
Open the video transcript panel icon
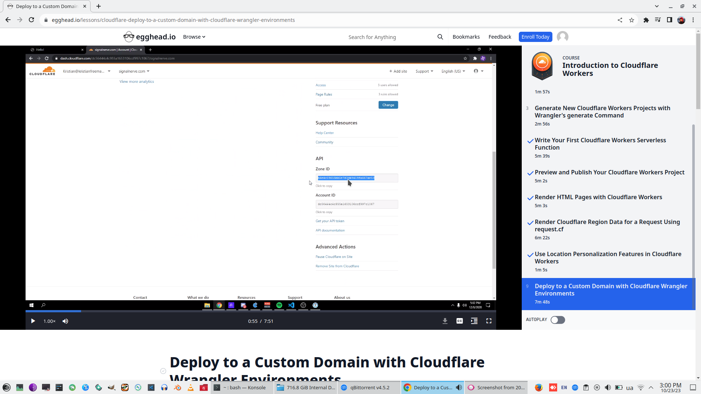coord(474,321)
